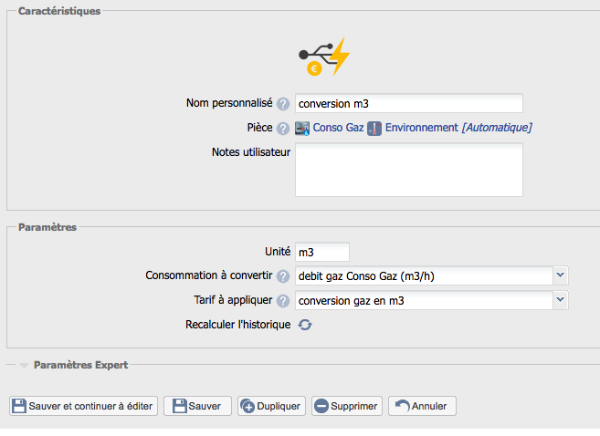This screenshot has width=600, height=436.
Task: Click the [Automatique] link
Action: [496, 129]
